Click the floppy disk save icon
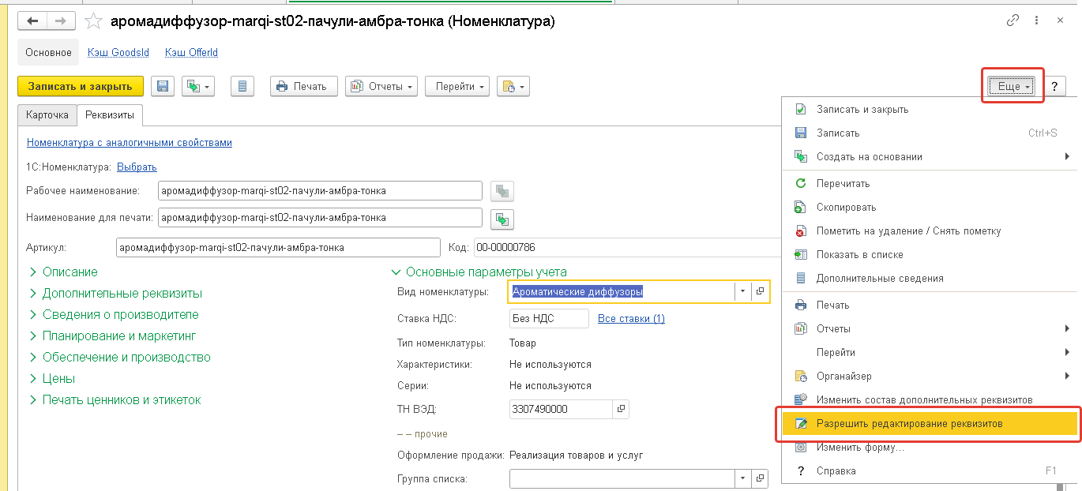This screenshot has width=1082, height=491. pyautogui.click(x=163, y=86)
